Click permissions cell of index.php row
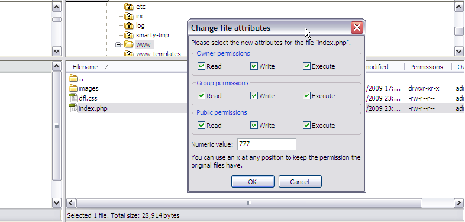465x222 pixels. 421,108
